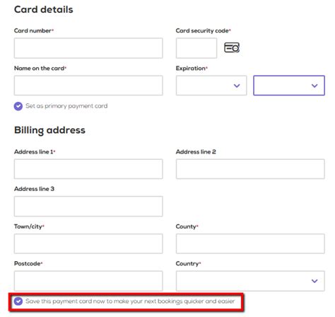Click chevron in highlighted expiration year field
Image resolution: width=335 pixels, height=317 pixels.
315,86
